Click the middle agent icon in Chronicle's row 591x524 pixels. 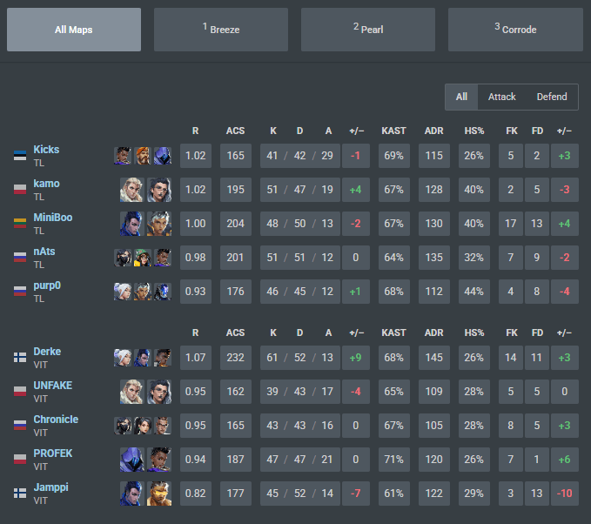point(143,426)
